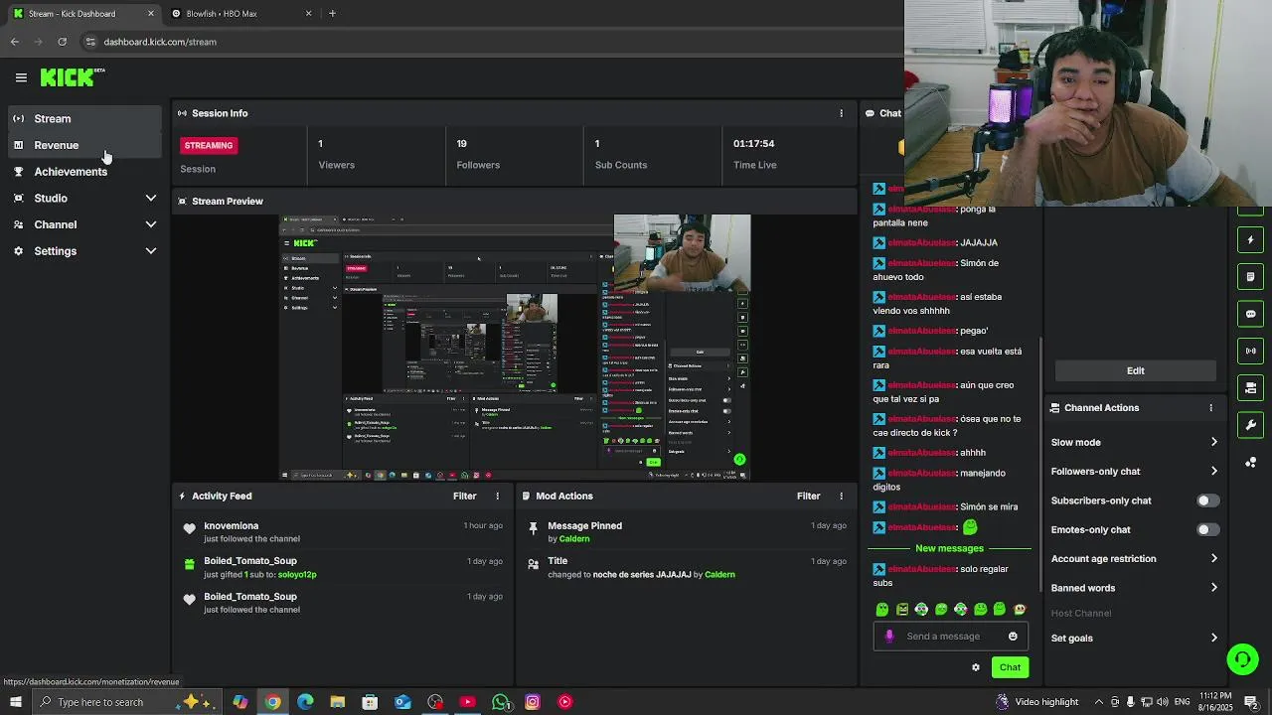This screenshot has height=715, width=1272.
Task: Click the browser back arrow
Action: coord(14,42)
